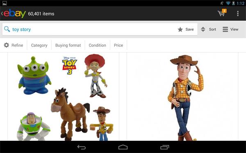Screen dimensions: 246x153
Task: Open the Category filter
Action: point(39,45)
